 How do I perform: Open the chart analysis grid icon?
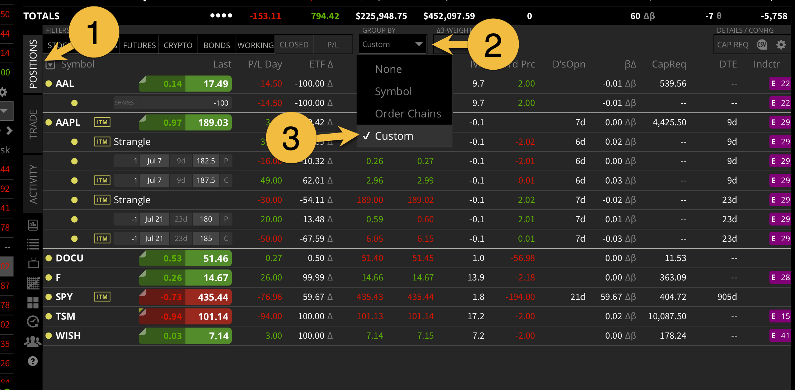[33, 283]
